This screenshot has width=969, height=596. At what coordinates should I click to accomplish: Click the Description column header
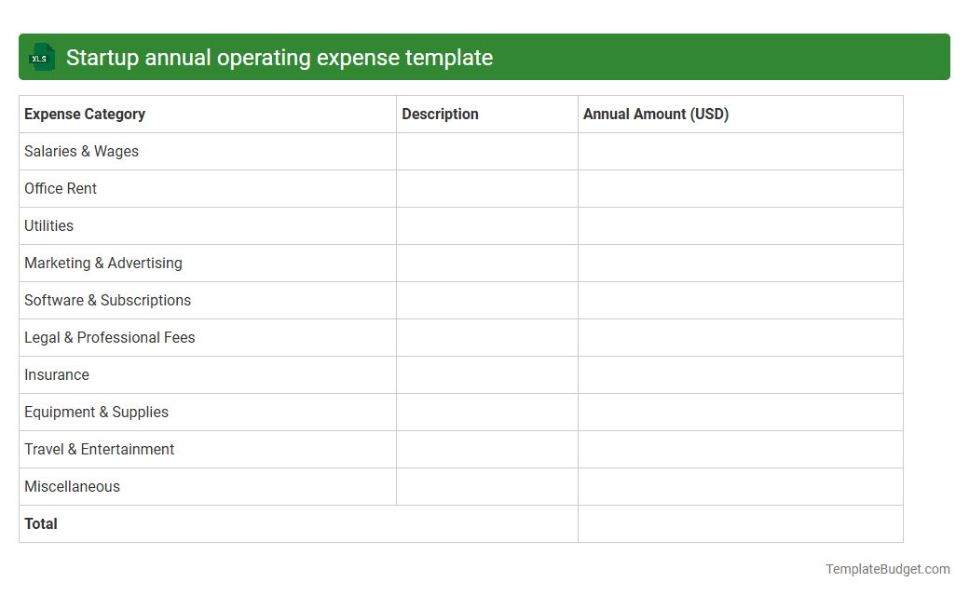pyautogui.click(x=440, y=114)
